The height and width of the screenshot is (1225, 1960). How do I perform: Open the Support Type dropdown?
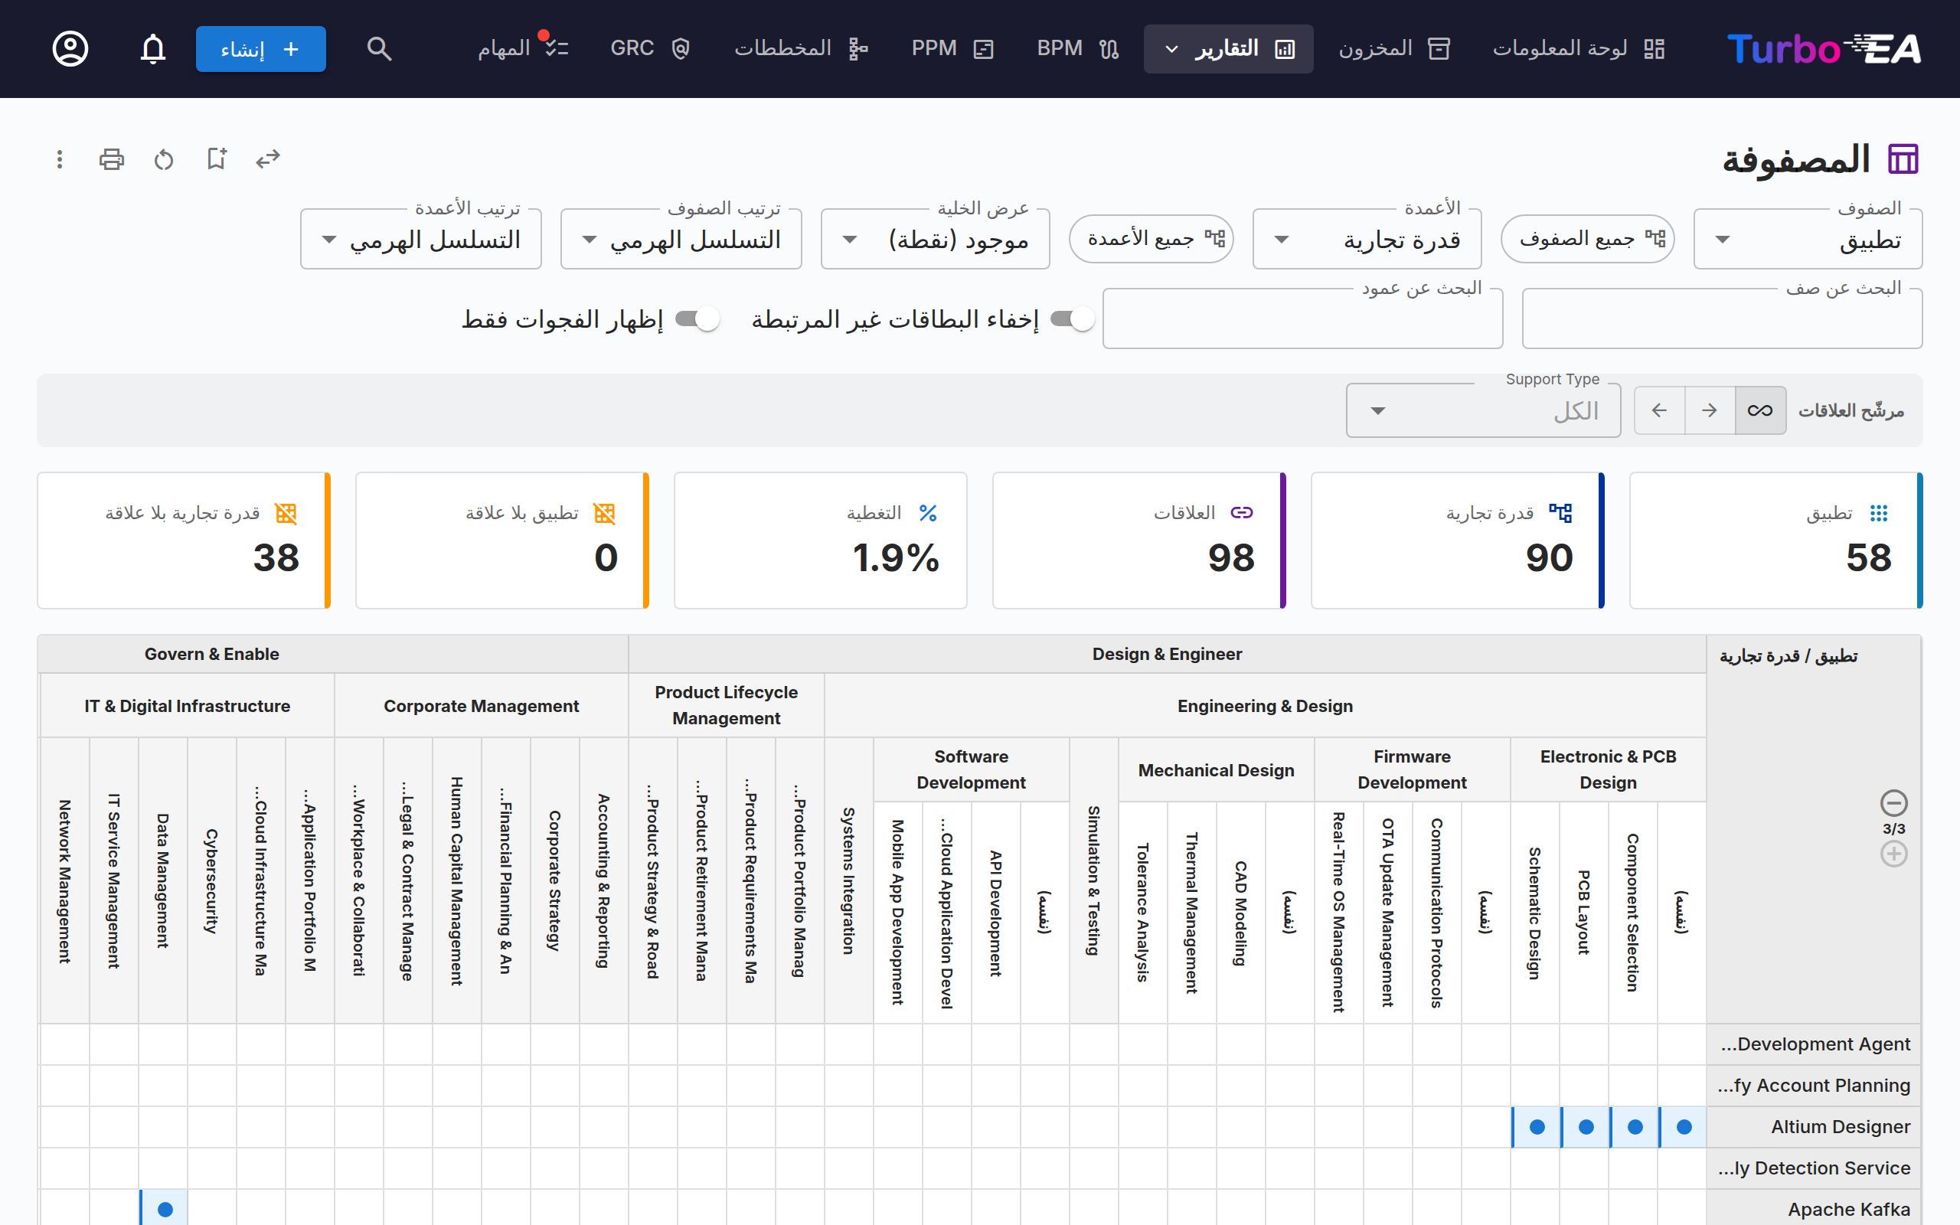click(x=1484, y=411)
